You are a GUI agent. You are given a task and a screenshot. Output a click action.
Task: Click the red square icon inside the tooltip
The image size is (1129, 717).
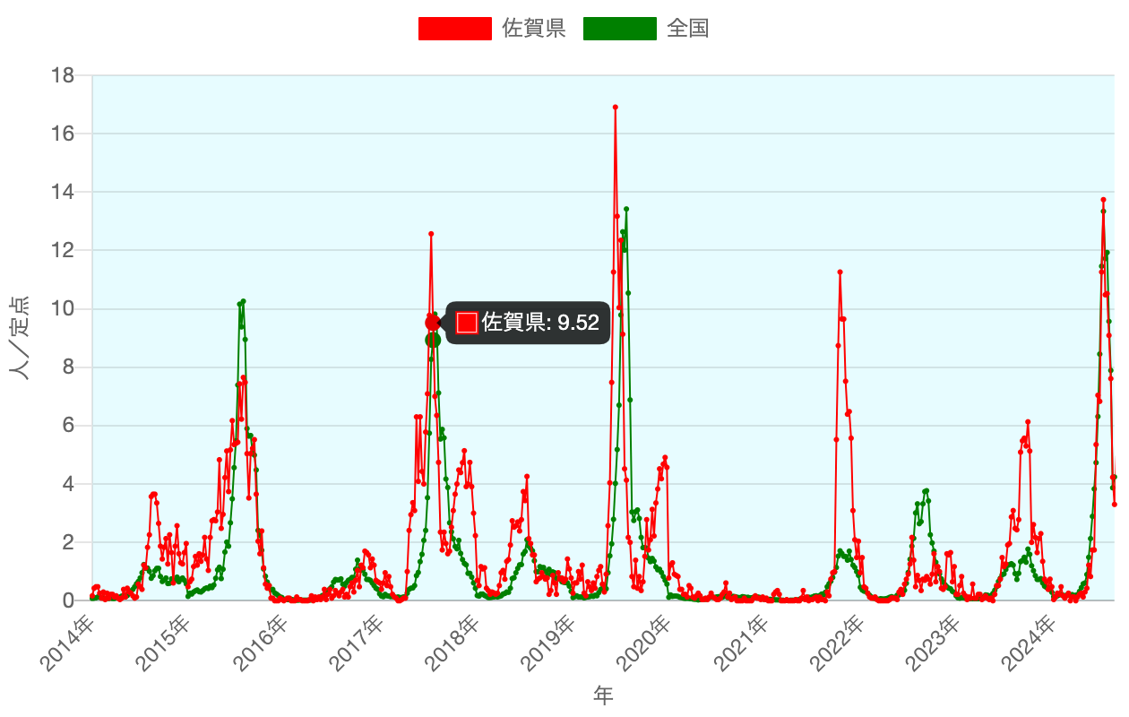tap(467, 323)
